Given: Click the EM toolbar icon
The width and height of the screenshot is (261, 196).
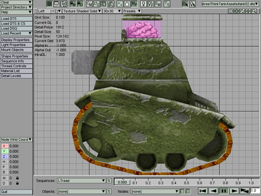Looking at the screenshot, I should coord(158,4).
